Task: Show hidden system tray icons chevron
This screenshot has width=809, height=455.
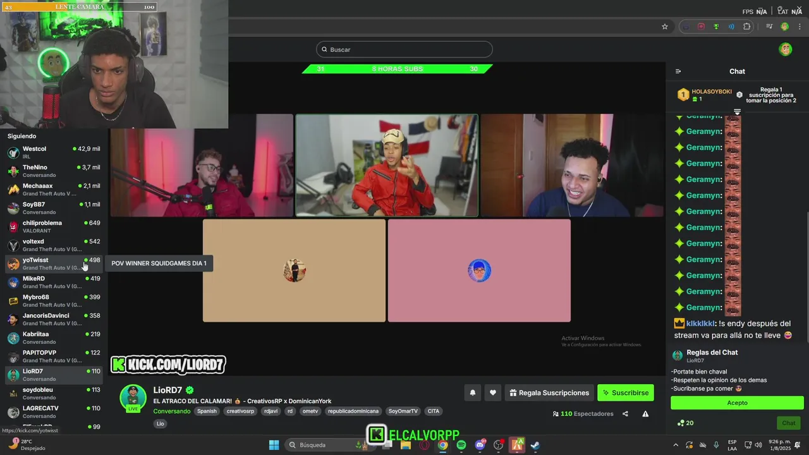Action: pyautogui.click(x=676, y=445)
